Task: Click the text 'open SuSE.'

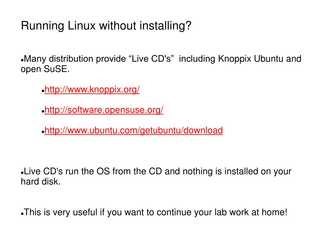Action: tap(45, 69)
